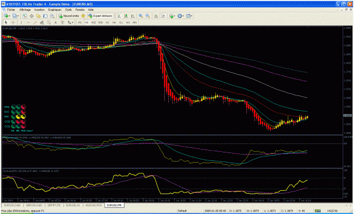Click the periods clock icon

tap(180, 16)
